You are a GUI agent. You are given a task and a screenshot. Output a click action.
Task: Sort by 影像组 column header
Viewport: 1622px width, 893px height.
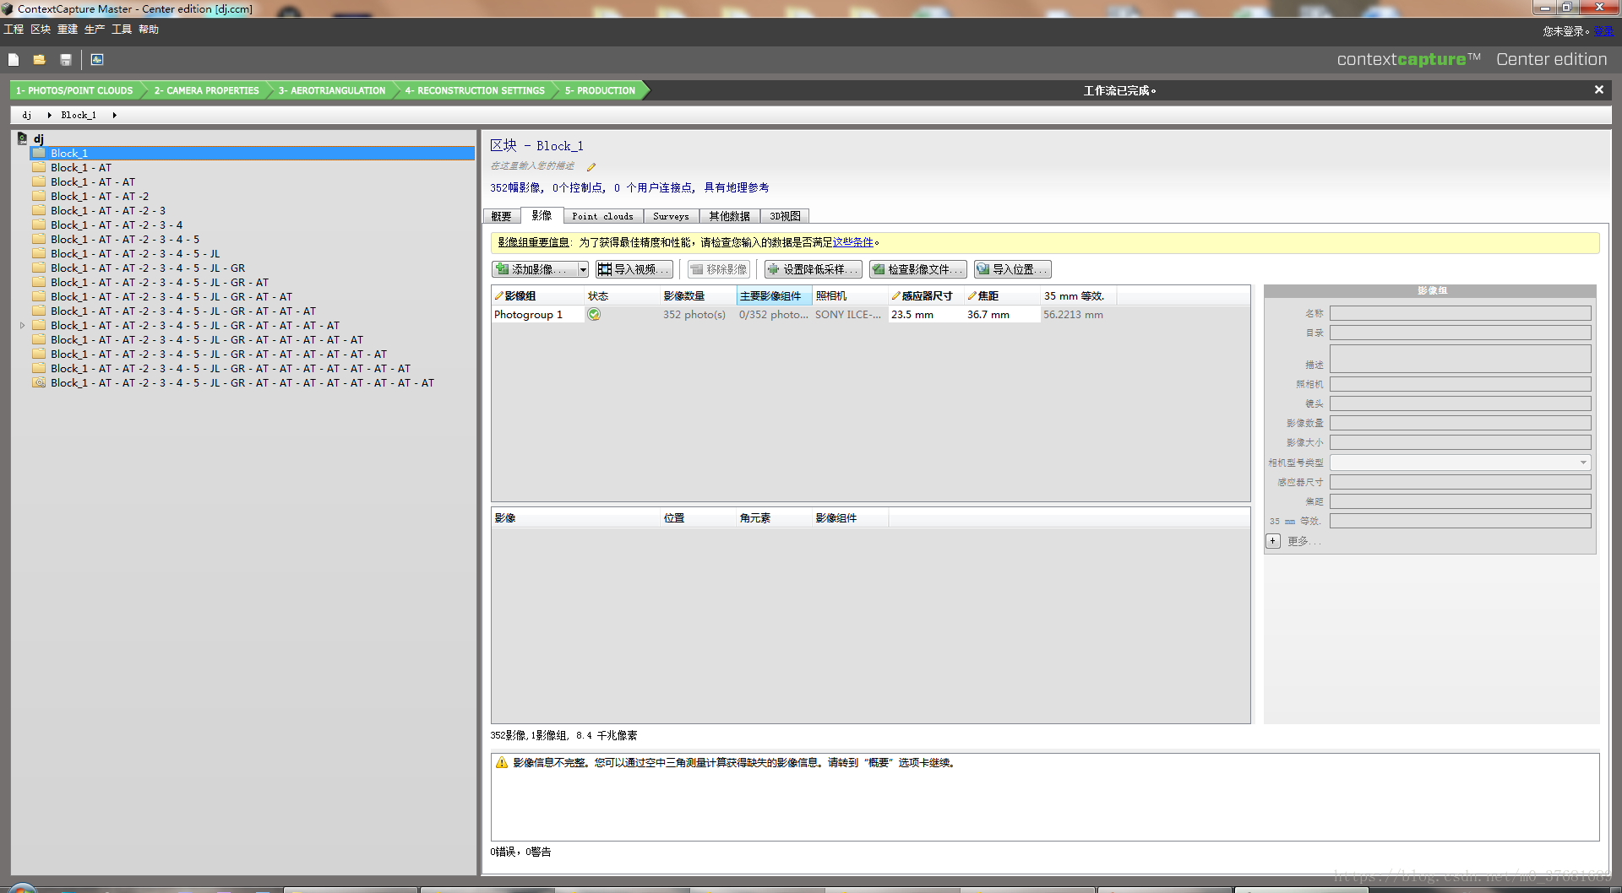(x=538, y=295)
